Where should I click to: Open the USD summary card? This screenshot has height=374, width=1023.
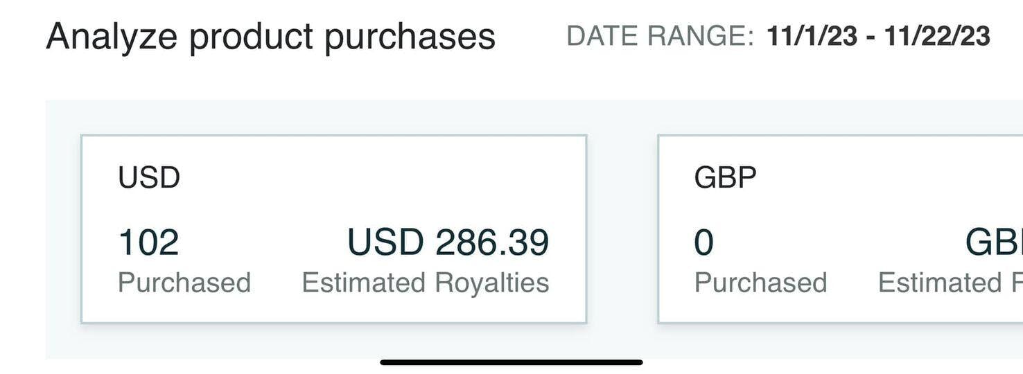(x=333, y=208)
